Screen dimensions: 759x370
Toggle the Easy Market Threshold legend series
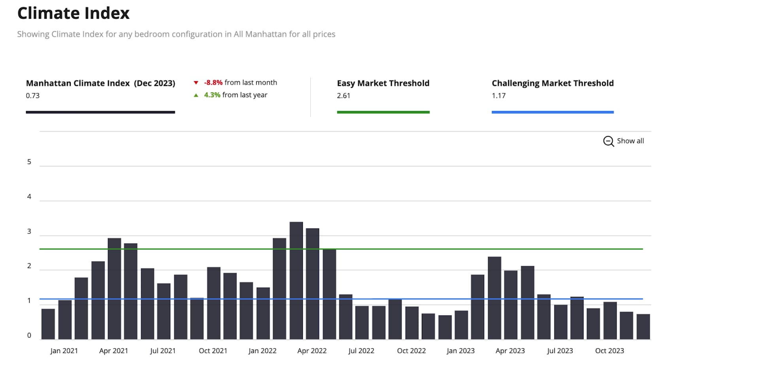[x=383, y=83]
